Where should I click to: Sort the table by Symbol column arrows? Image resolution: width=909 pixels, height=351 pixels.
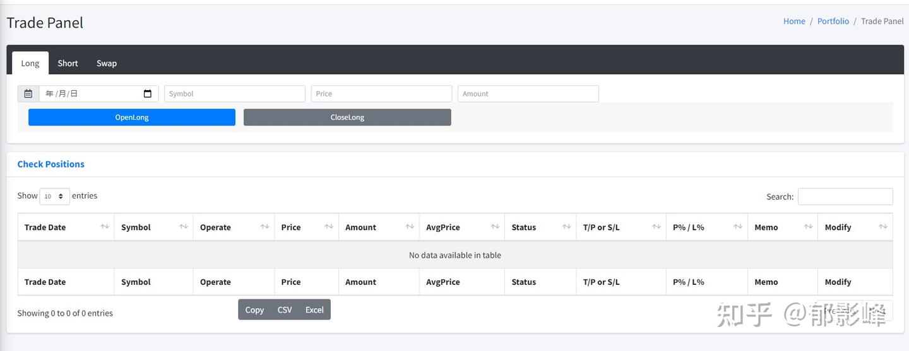184,227
